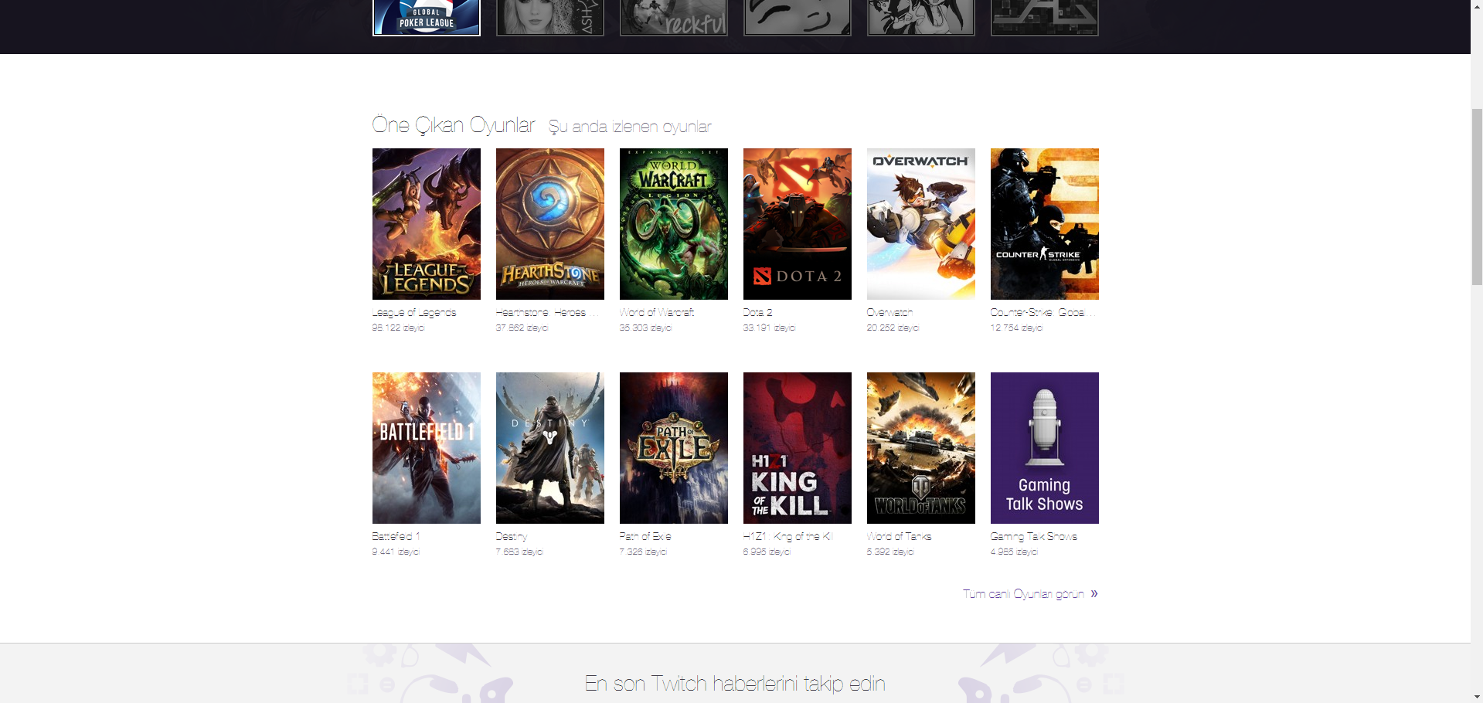Open the H1Z1 King of the Kill cover
Viewport: 1483px width, 703px height.
coord(797,448)
